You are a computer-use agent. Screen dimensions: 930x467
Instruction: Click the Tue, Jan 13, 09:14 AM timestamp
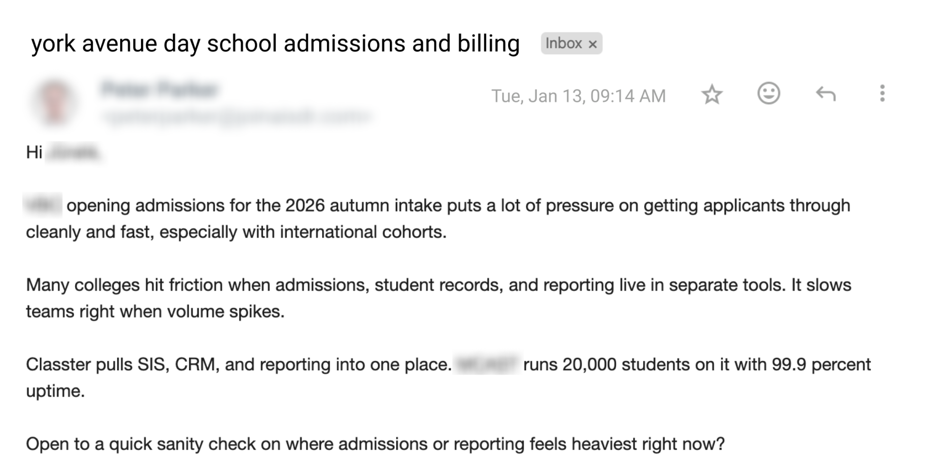click(578, 96)
